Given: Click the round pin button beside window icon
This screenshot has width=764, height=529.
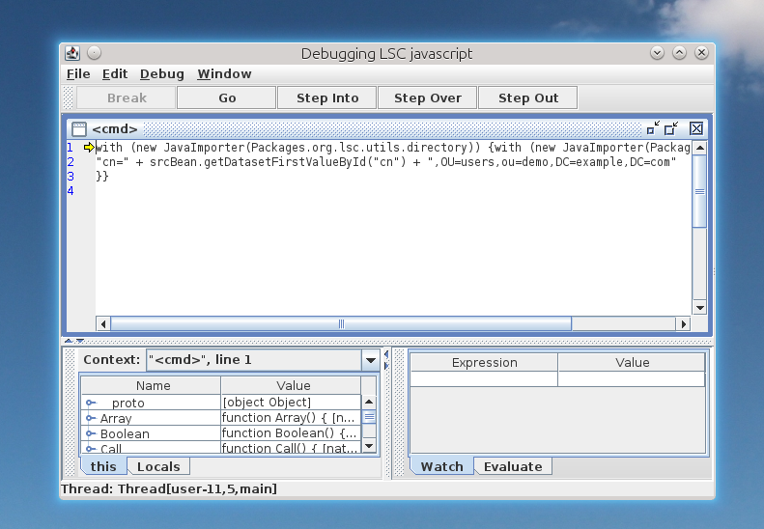Looking at the screenshot, I should [94, 53].
